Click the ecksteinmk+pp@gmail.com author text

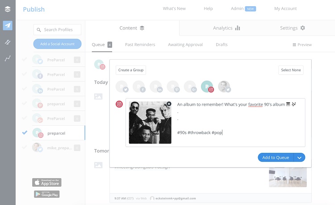(176, 198)
